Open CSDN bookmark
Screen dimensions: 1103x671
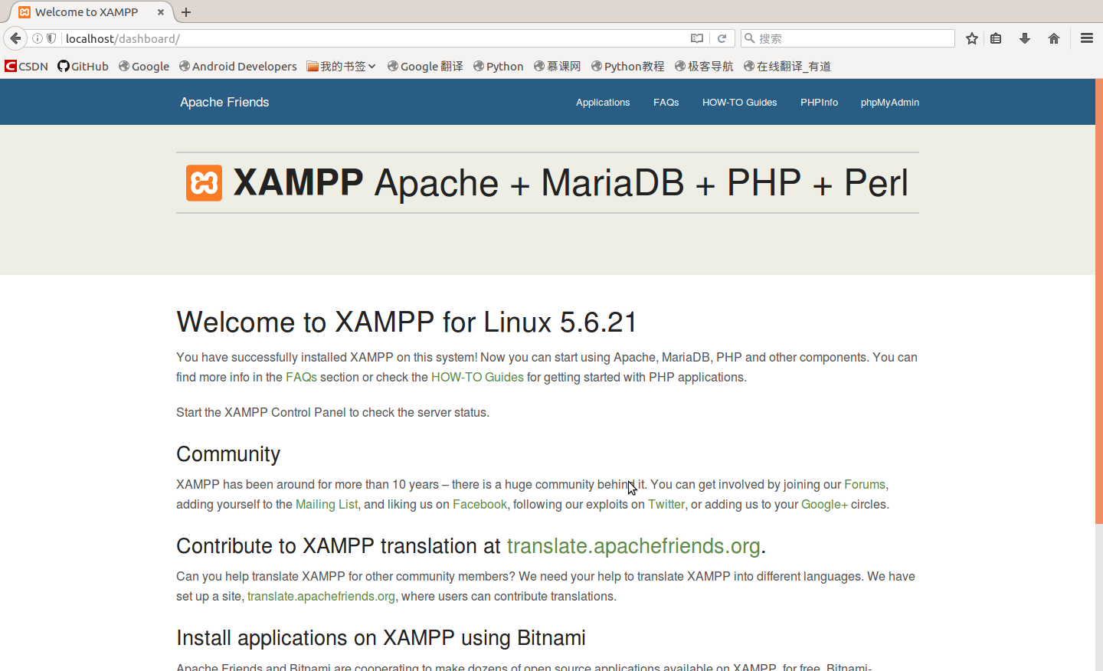pos(26,67)
